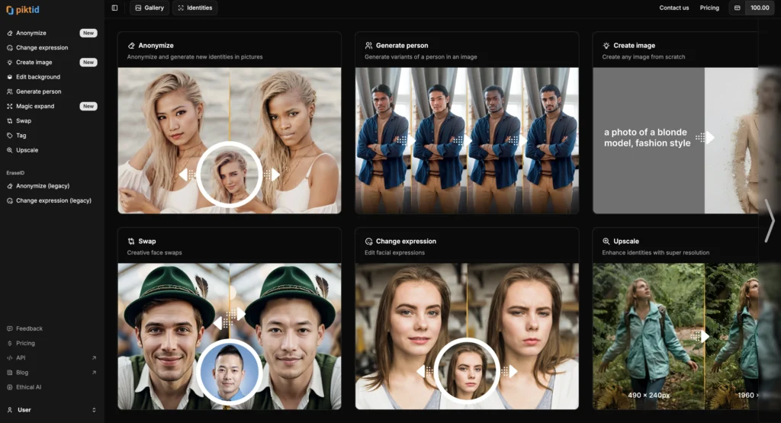Click the Swap sidebar icon

tap(9, 121)
